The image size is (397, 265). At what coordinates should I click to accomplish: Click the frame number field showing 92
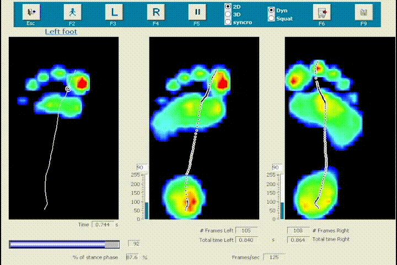pyautogui.click(x=134, y=243)
